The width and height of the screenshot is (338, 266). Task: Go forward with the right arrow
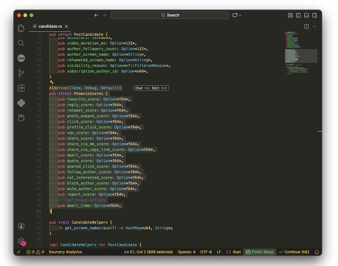click(x=105, y=15)
